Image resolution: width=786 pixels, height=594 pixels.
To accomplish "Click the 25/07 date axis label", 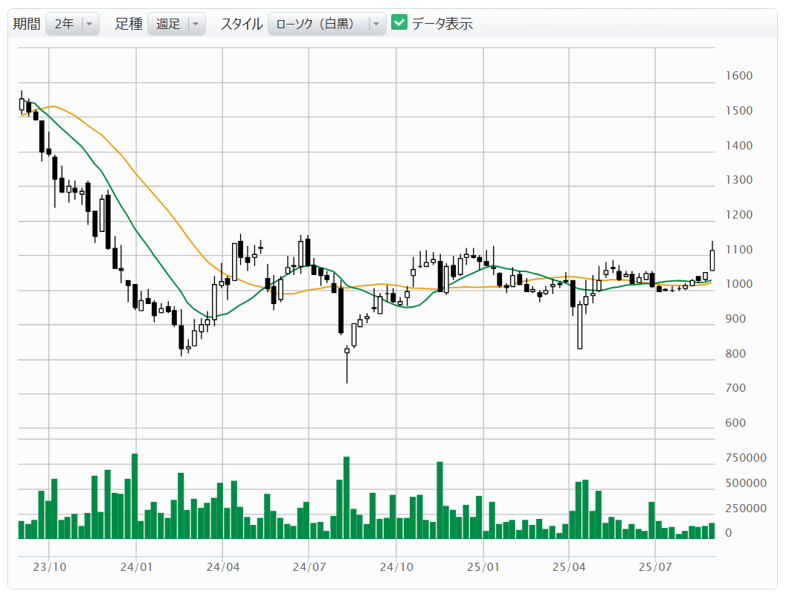I will [x=654, y=567].
